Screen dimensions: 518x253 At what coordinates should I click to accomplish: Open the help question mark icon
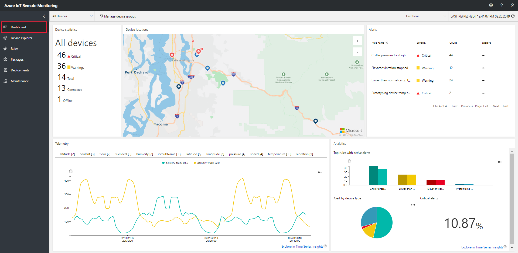(502, 5)
